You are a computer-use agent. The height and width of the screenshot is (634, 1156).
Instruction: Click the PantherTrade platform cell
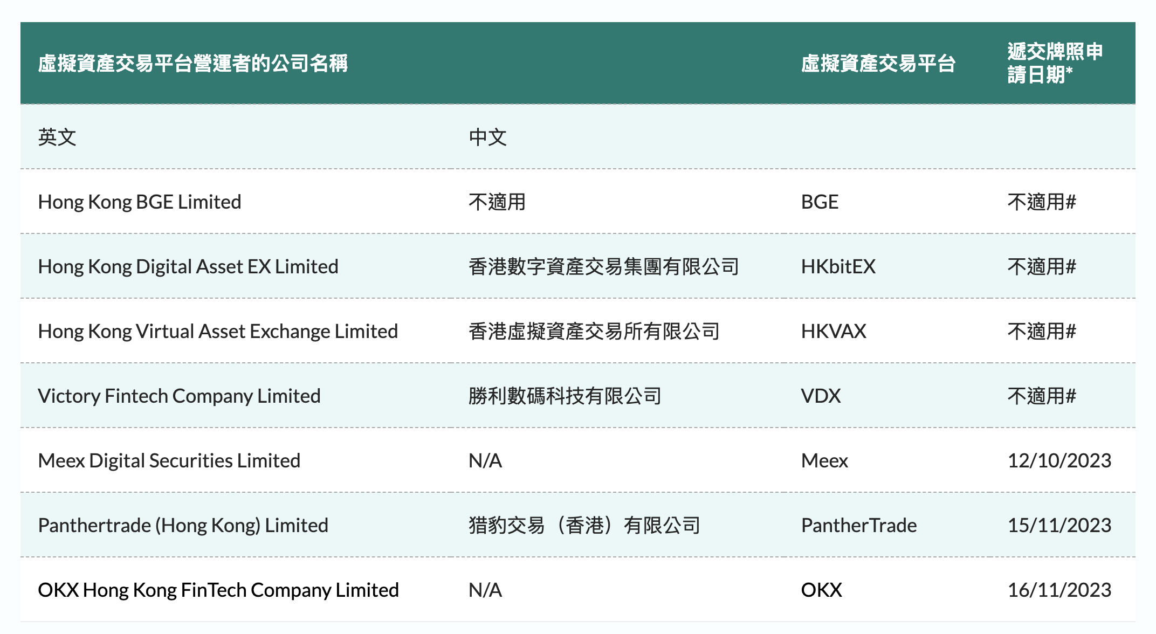pyautogui.click(x=858, y=526)
